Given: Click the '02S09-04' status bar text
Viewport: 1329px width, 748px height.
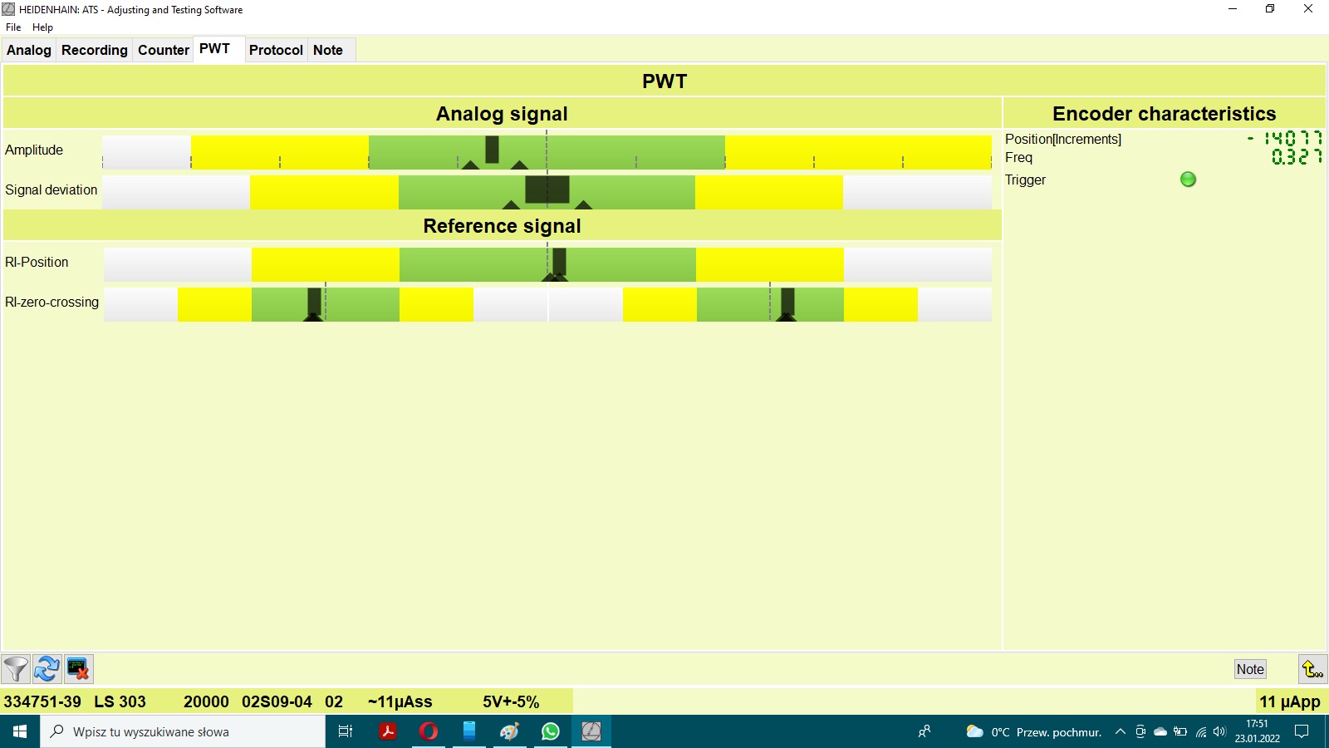Looking at the screenshot, I should click(x=277, y=701).
